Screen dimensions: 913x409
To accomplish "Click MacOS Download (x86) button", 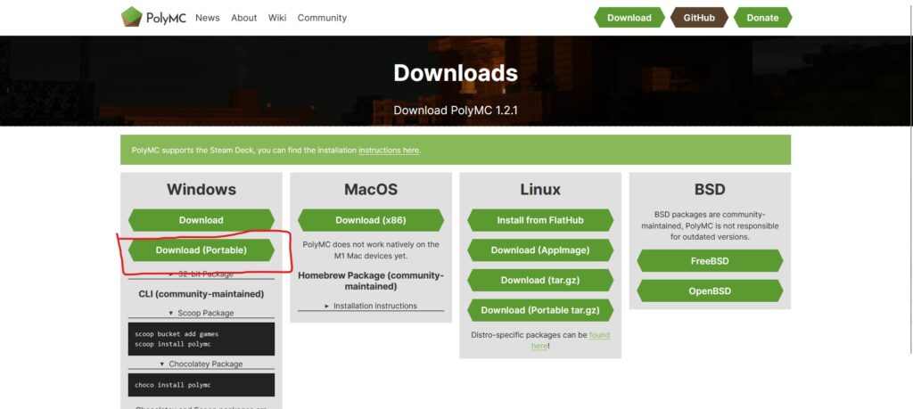I will 370,220.
